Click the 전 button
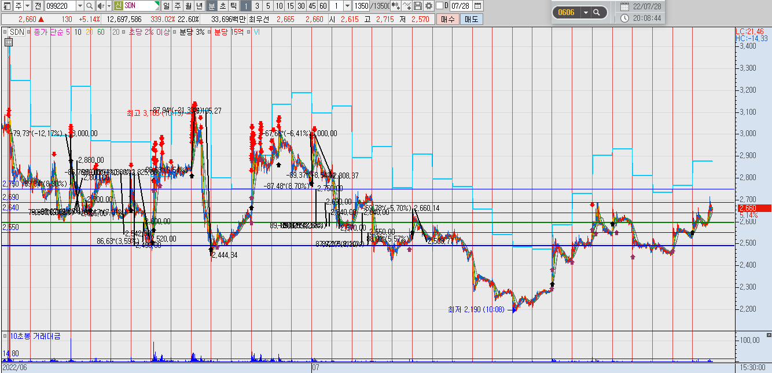The width and height of the screenshot is (772, 373). point(38,6)
